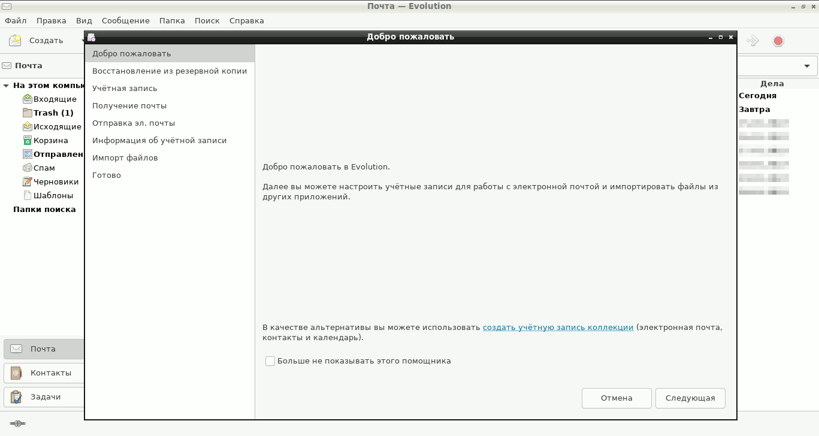Select the Корзина trash bin icon

coord(27,140)
